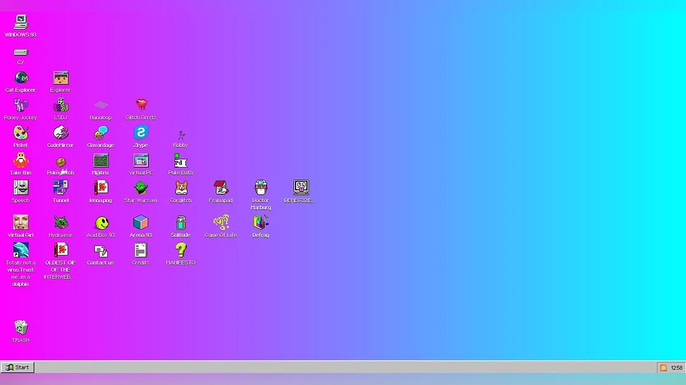Open the Game Of Life icon

221,222
